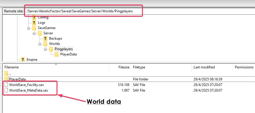Select the PlayerData folder in tree

[x=69, y=54]
